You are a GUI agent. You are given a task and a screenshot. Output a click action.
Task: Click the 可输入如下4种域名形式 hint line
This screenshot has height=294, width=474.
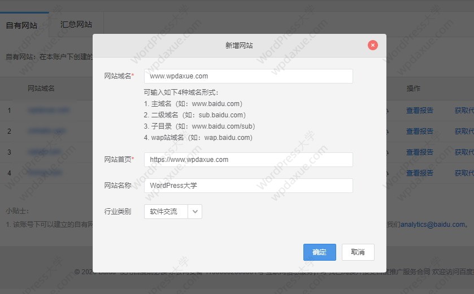point(181,93)
